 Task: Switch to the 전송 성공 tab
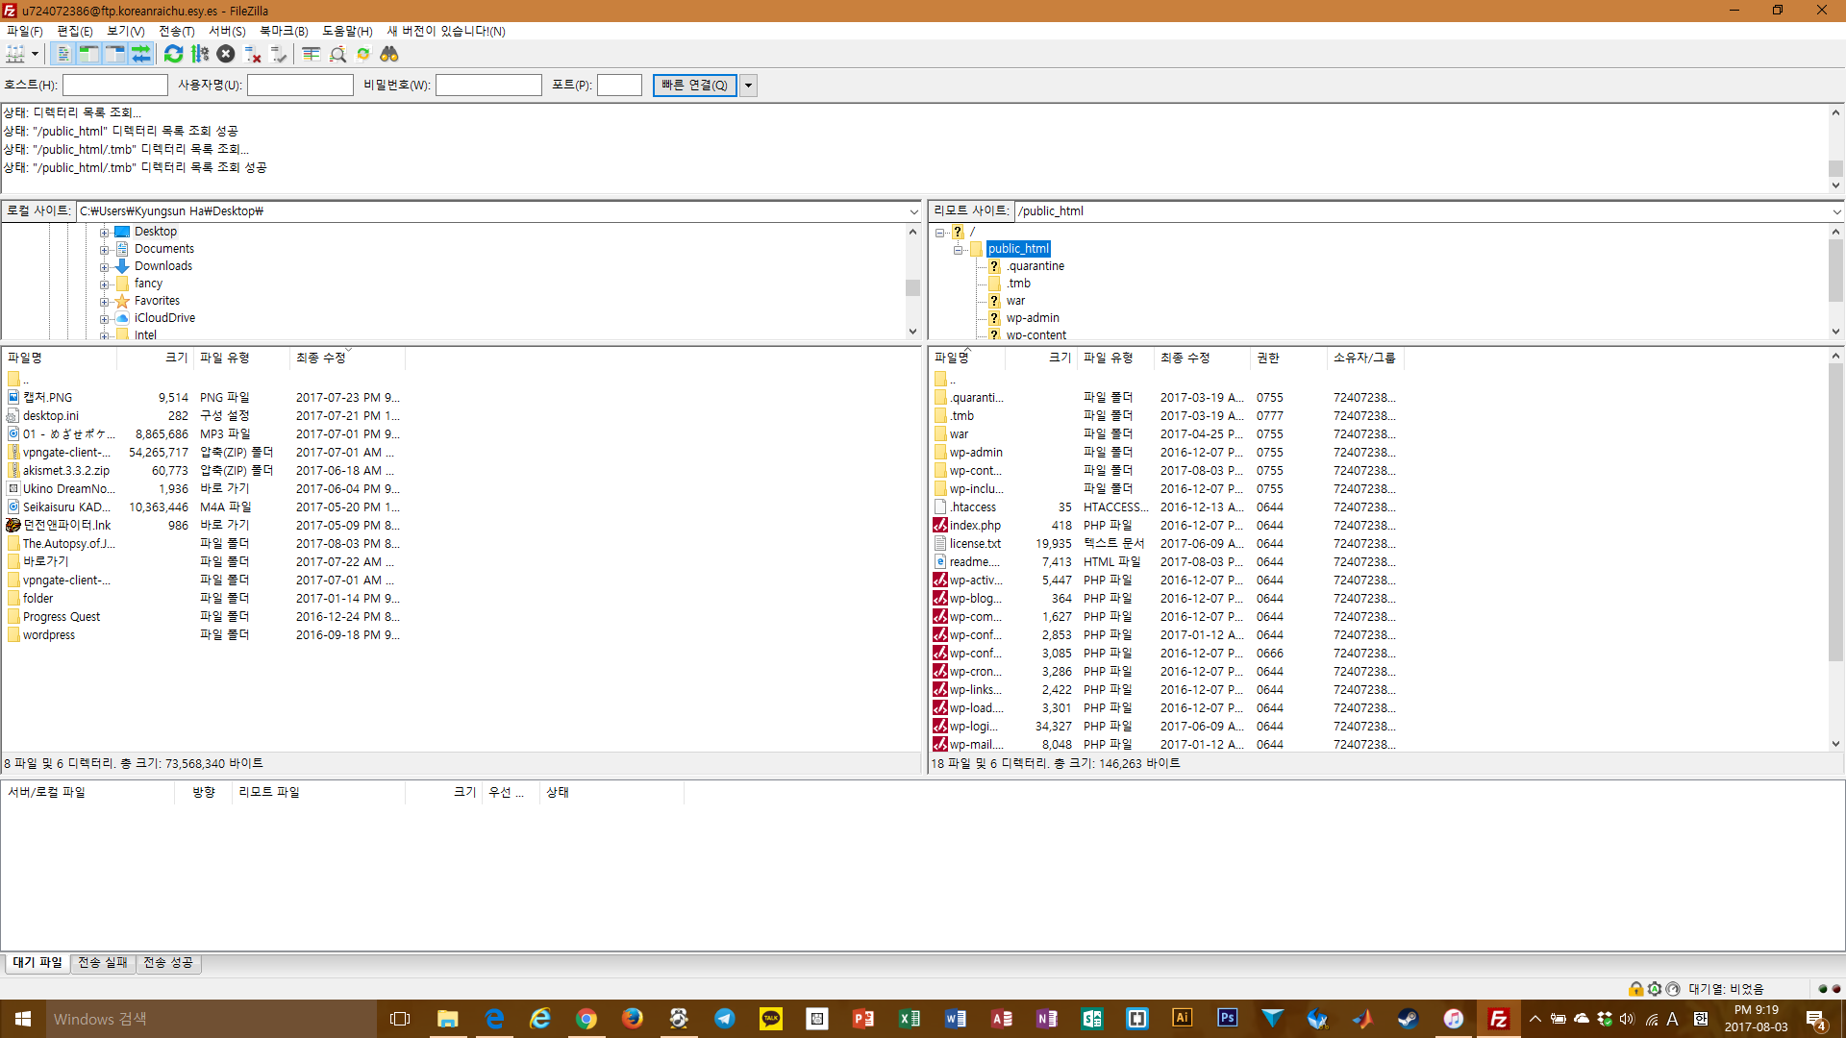click(168, 963)
